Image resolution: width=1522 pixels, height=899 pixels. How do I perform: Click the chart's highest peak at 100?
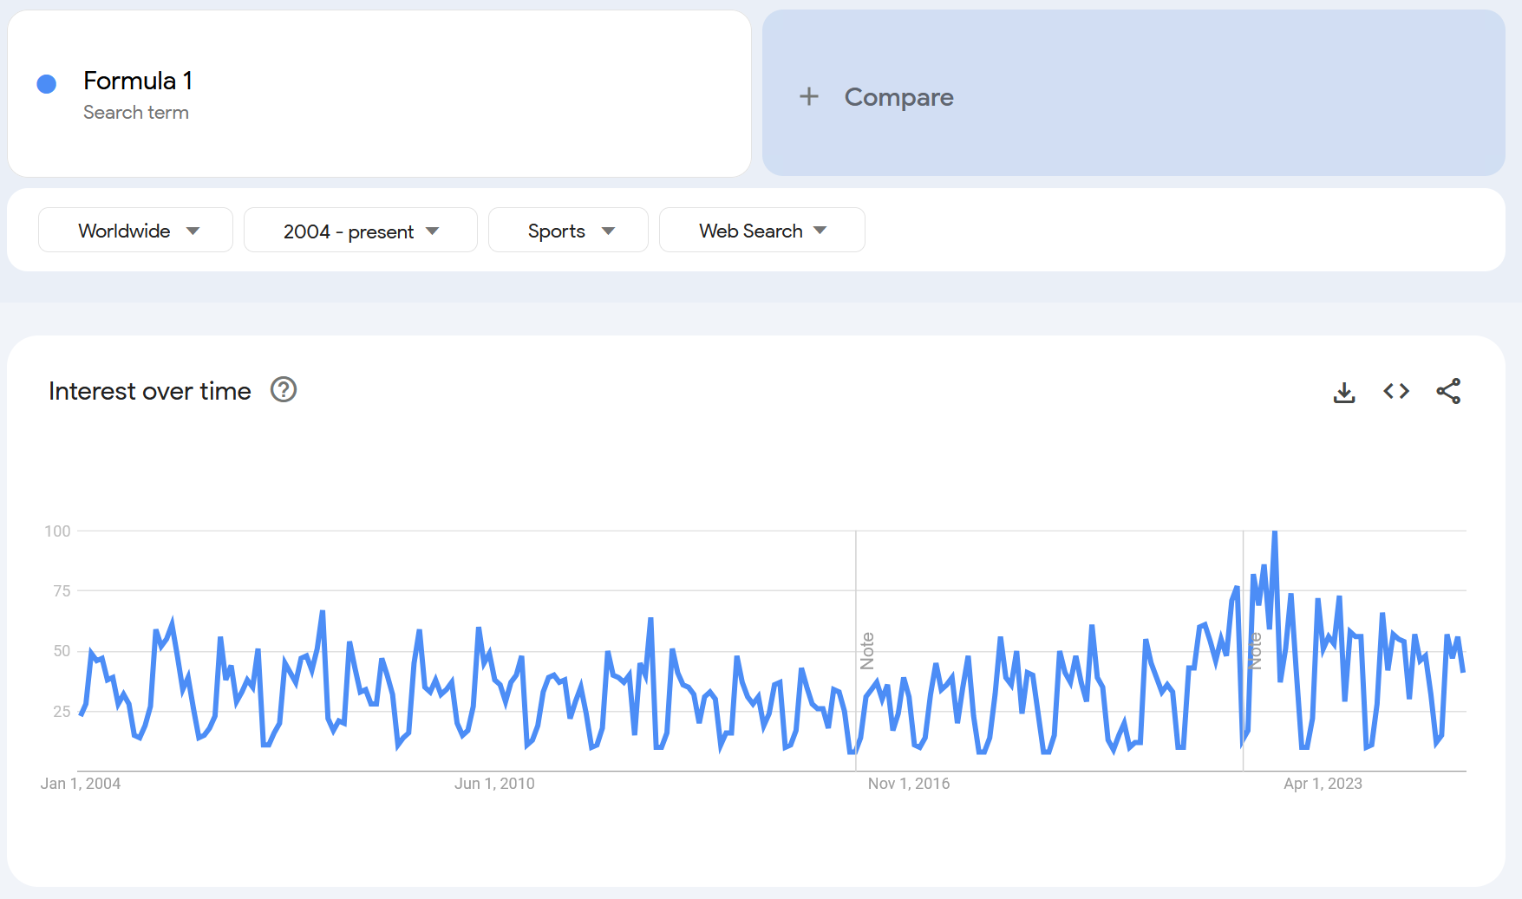1274,532
